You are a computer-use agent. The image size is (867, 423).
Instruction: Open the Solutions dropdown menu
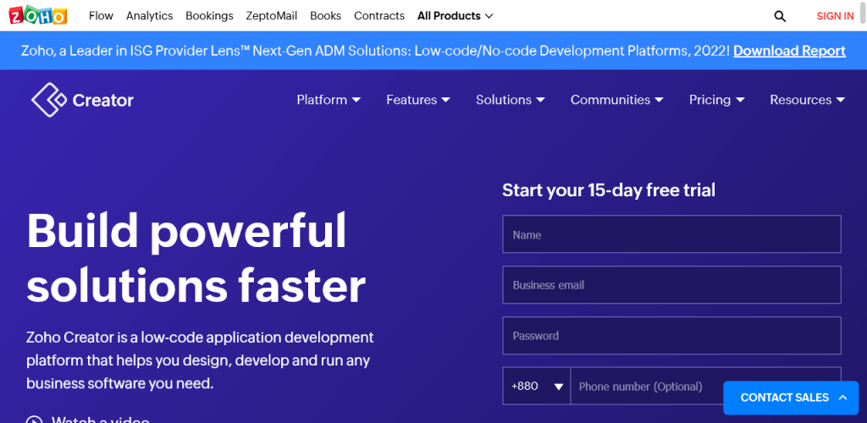pos(511,100)
